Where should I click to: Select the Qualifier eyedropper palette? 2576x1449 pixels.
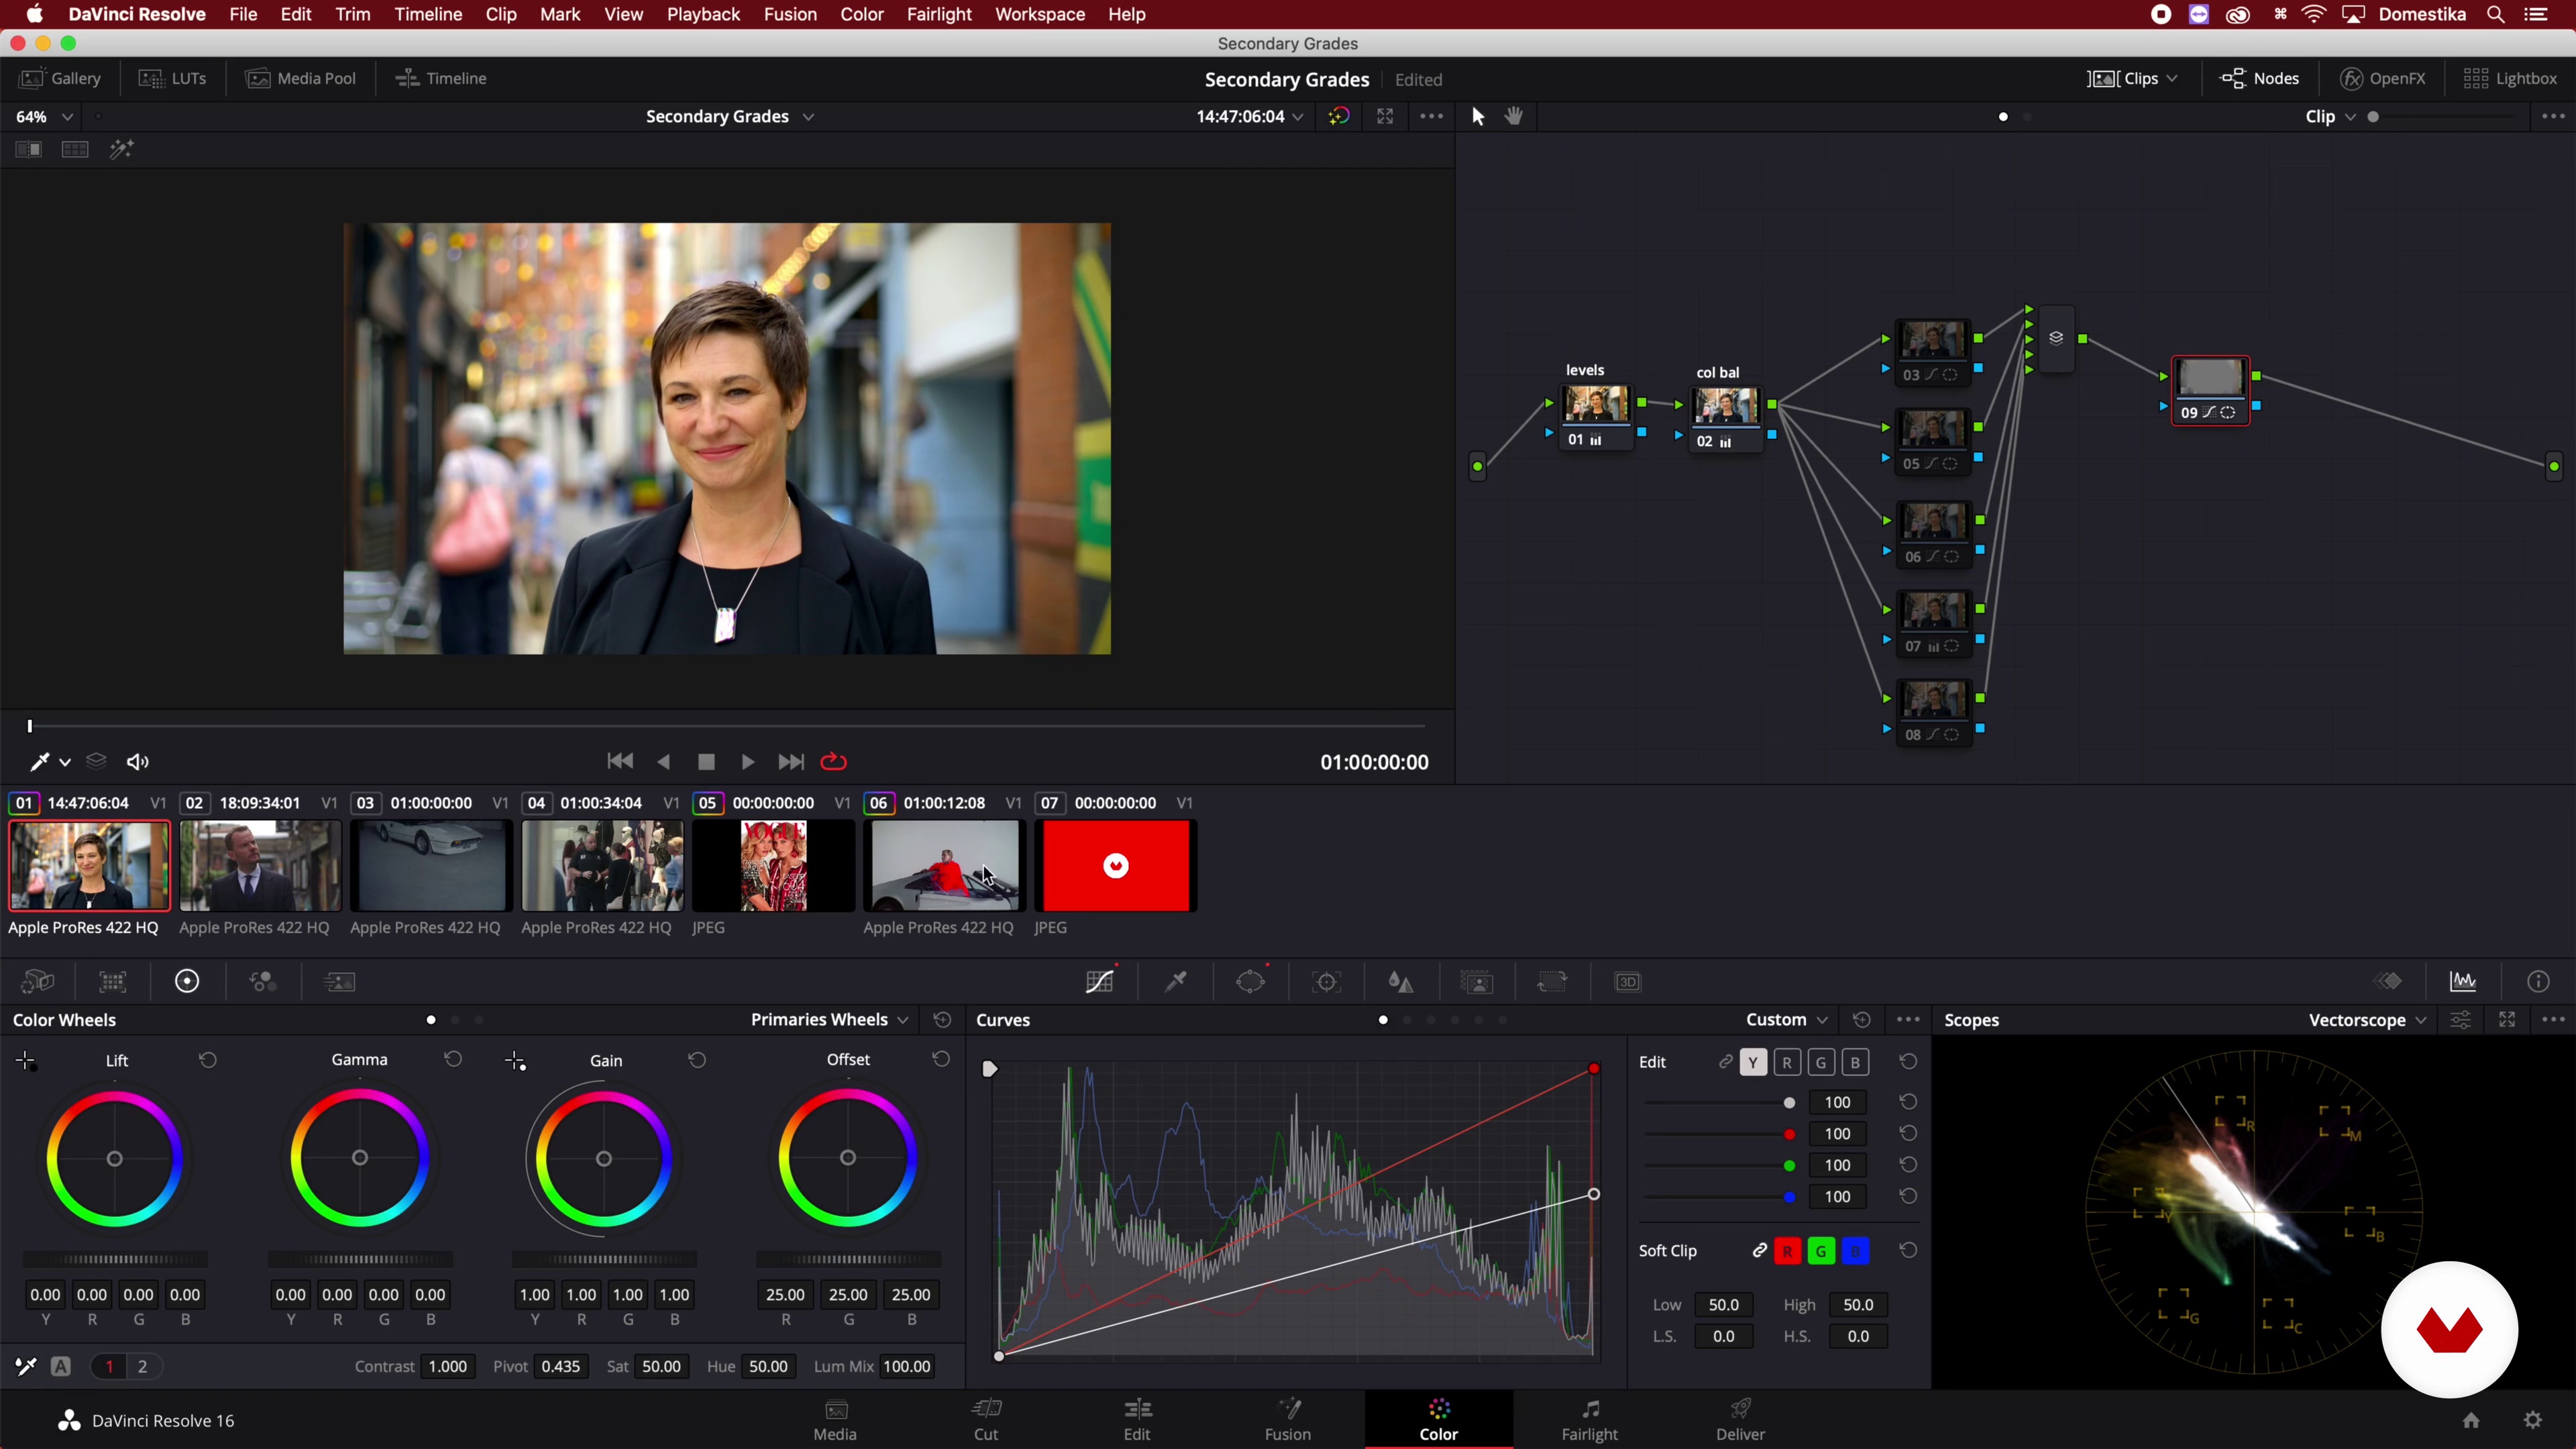(1176, 982)
